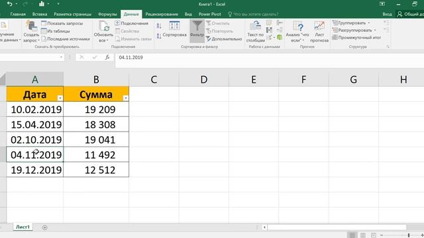Click the Name Box field
Screen dimensions: 424x238
pyautogui.click(x=29, y=58)
